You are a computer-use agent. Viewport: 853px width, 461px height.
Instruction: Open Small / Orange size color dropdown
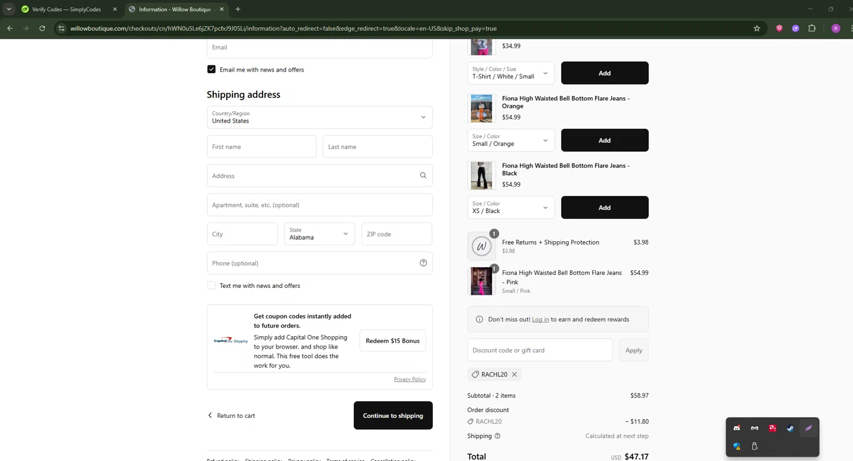point(511,140)
